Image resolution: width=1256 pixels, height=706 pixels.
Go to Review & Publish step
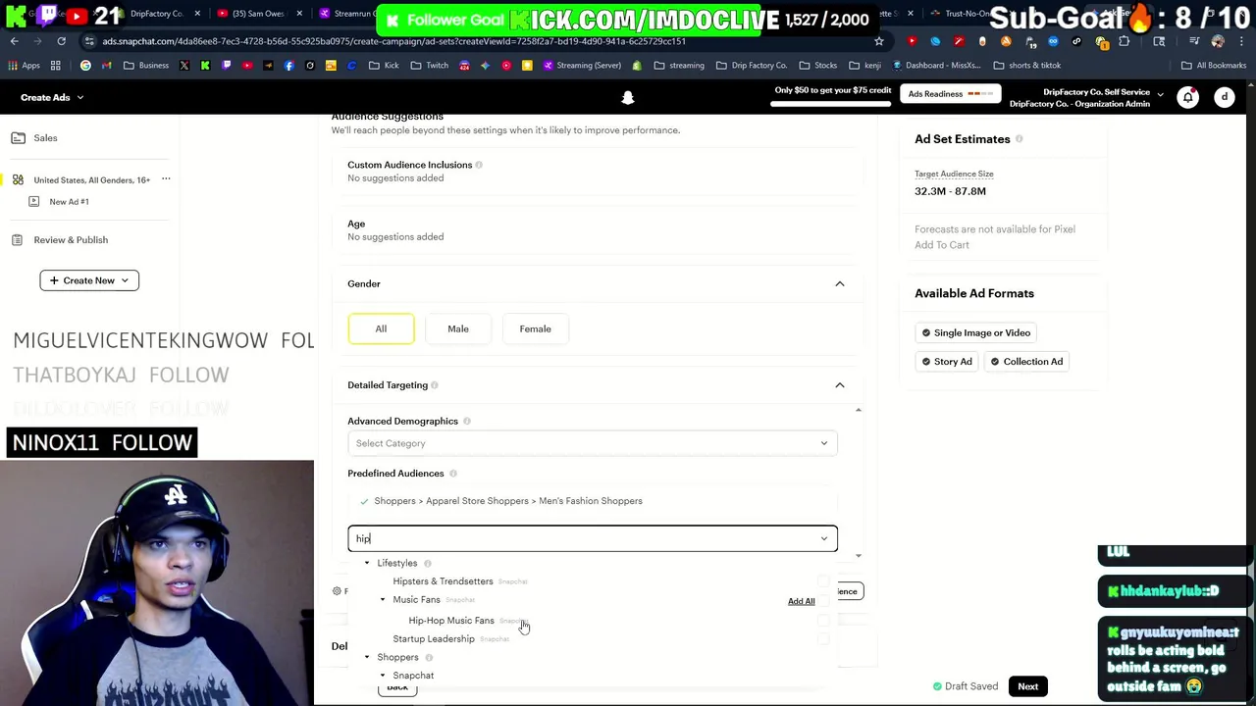click(71, 240)
